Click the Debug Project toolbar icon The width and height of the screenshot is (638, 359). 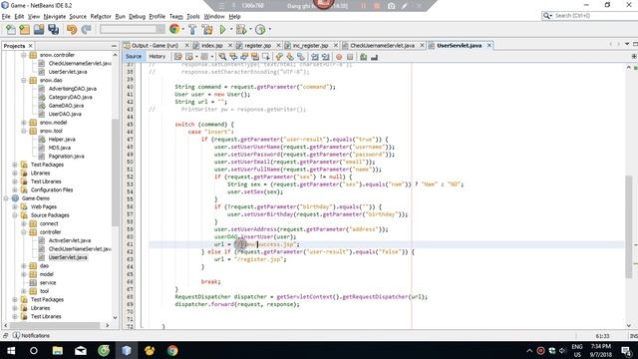click(x=241, y=29)
